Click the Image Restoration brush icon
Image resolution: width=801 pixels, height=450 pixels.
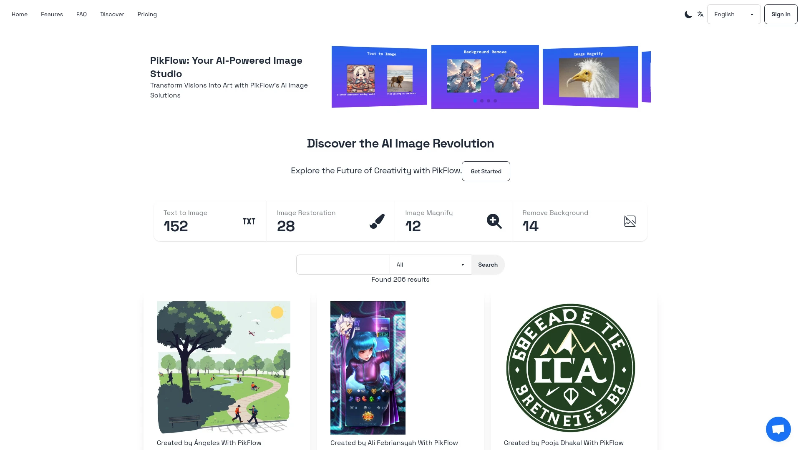click(377, 221)
